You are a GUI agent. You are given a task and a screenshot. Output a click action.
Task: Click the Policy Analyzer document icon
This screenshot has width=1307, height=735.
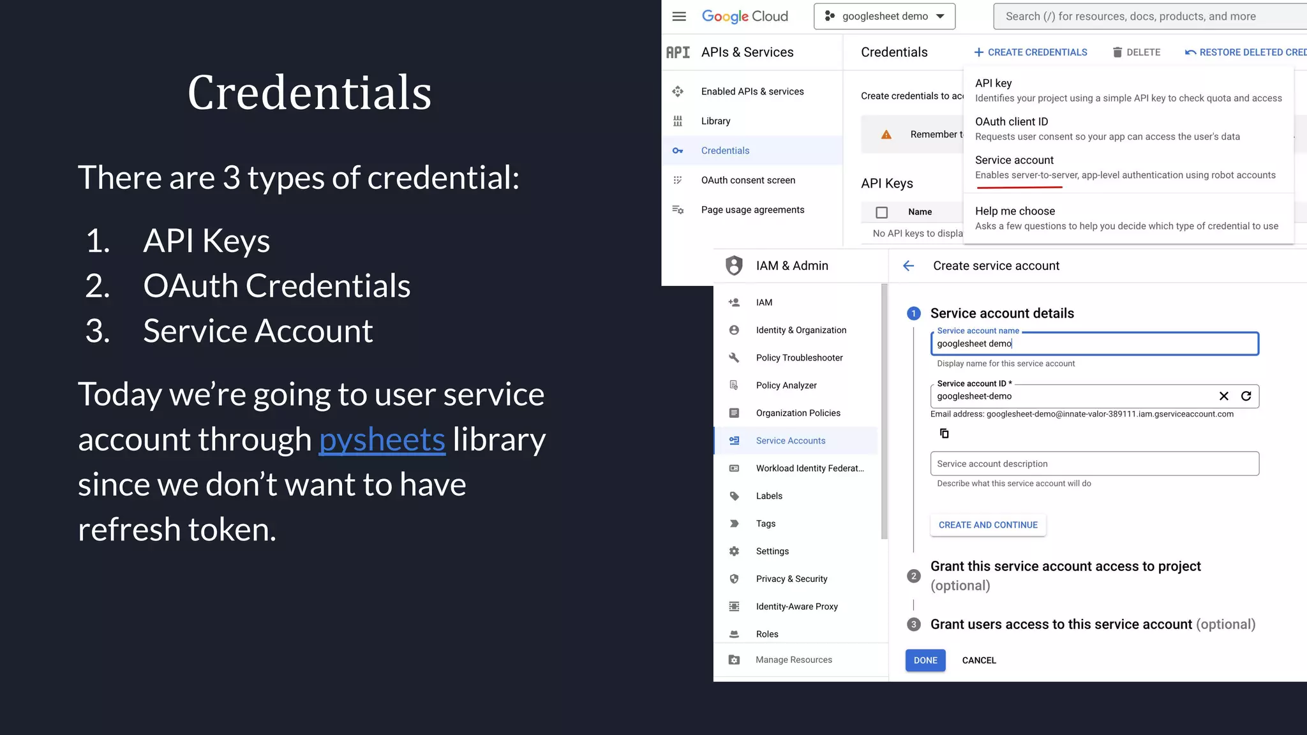coord(734,385)
